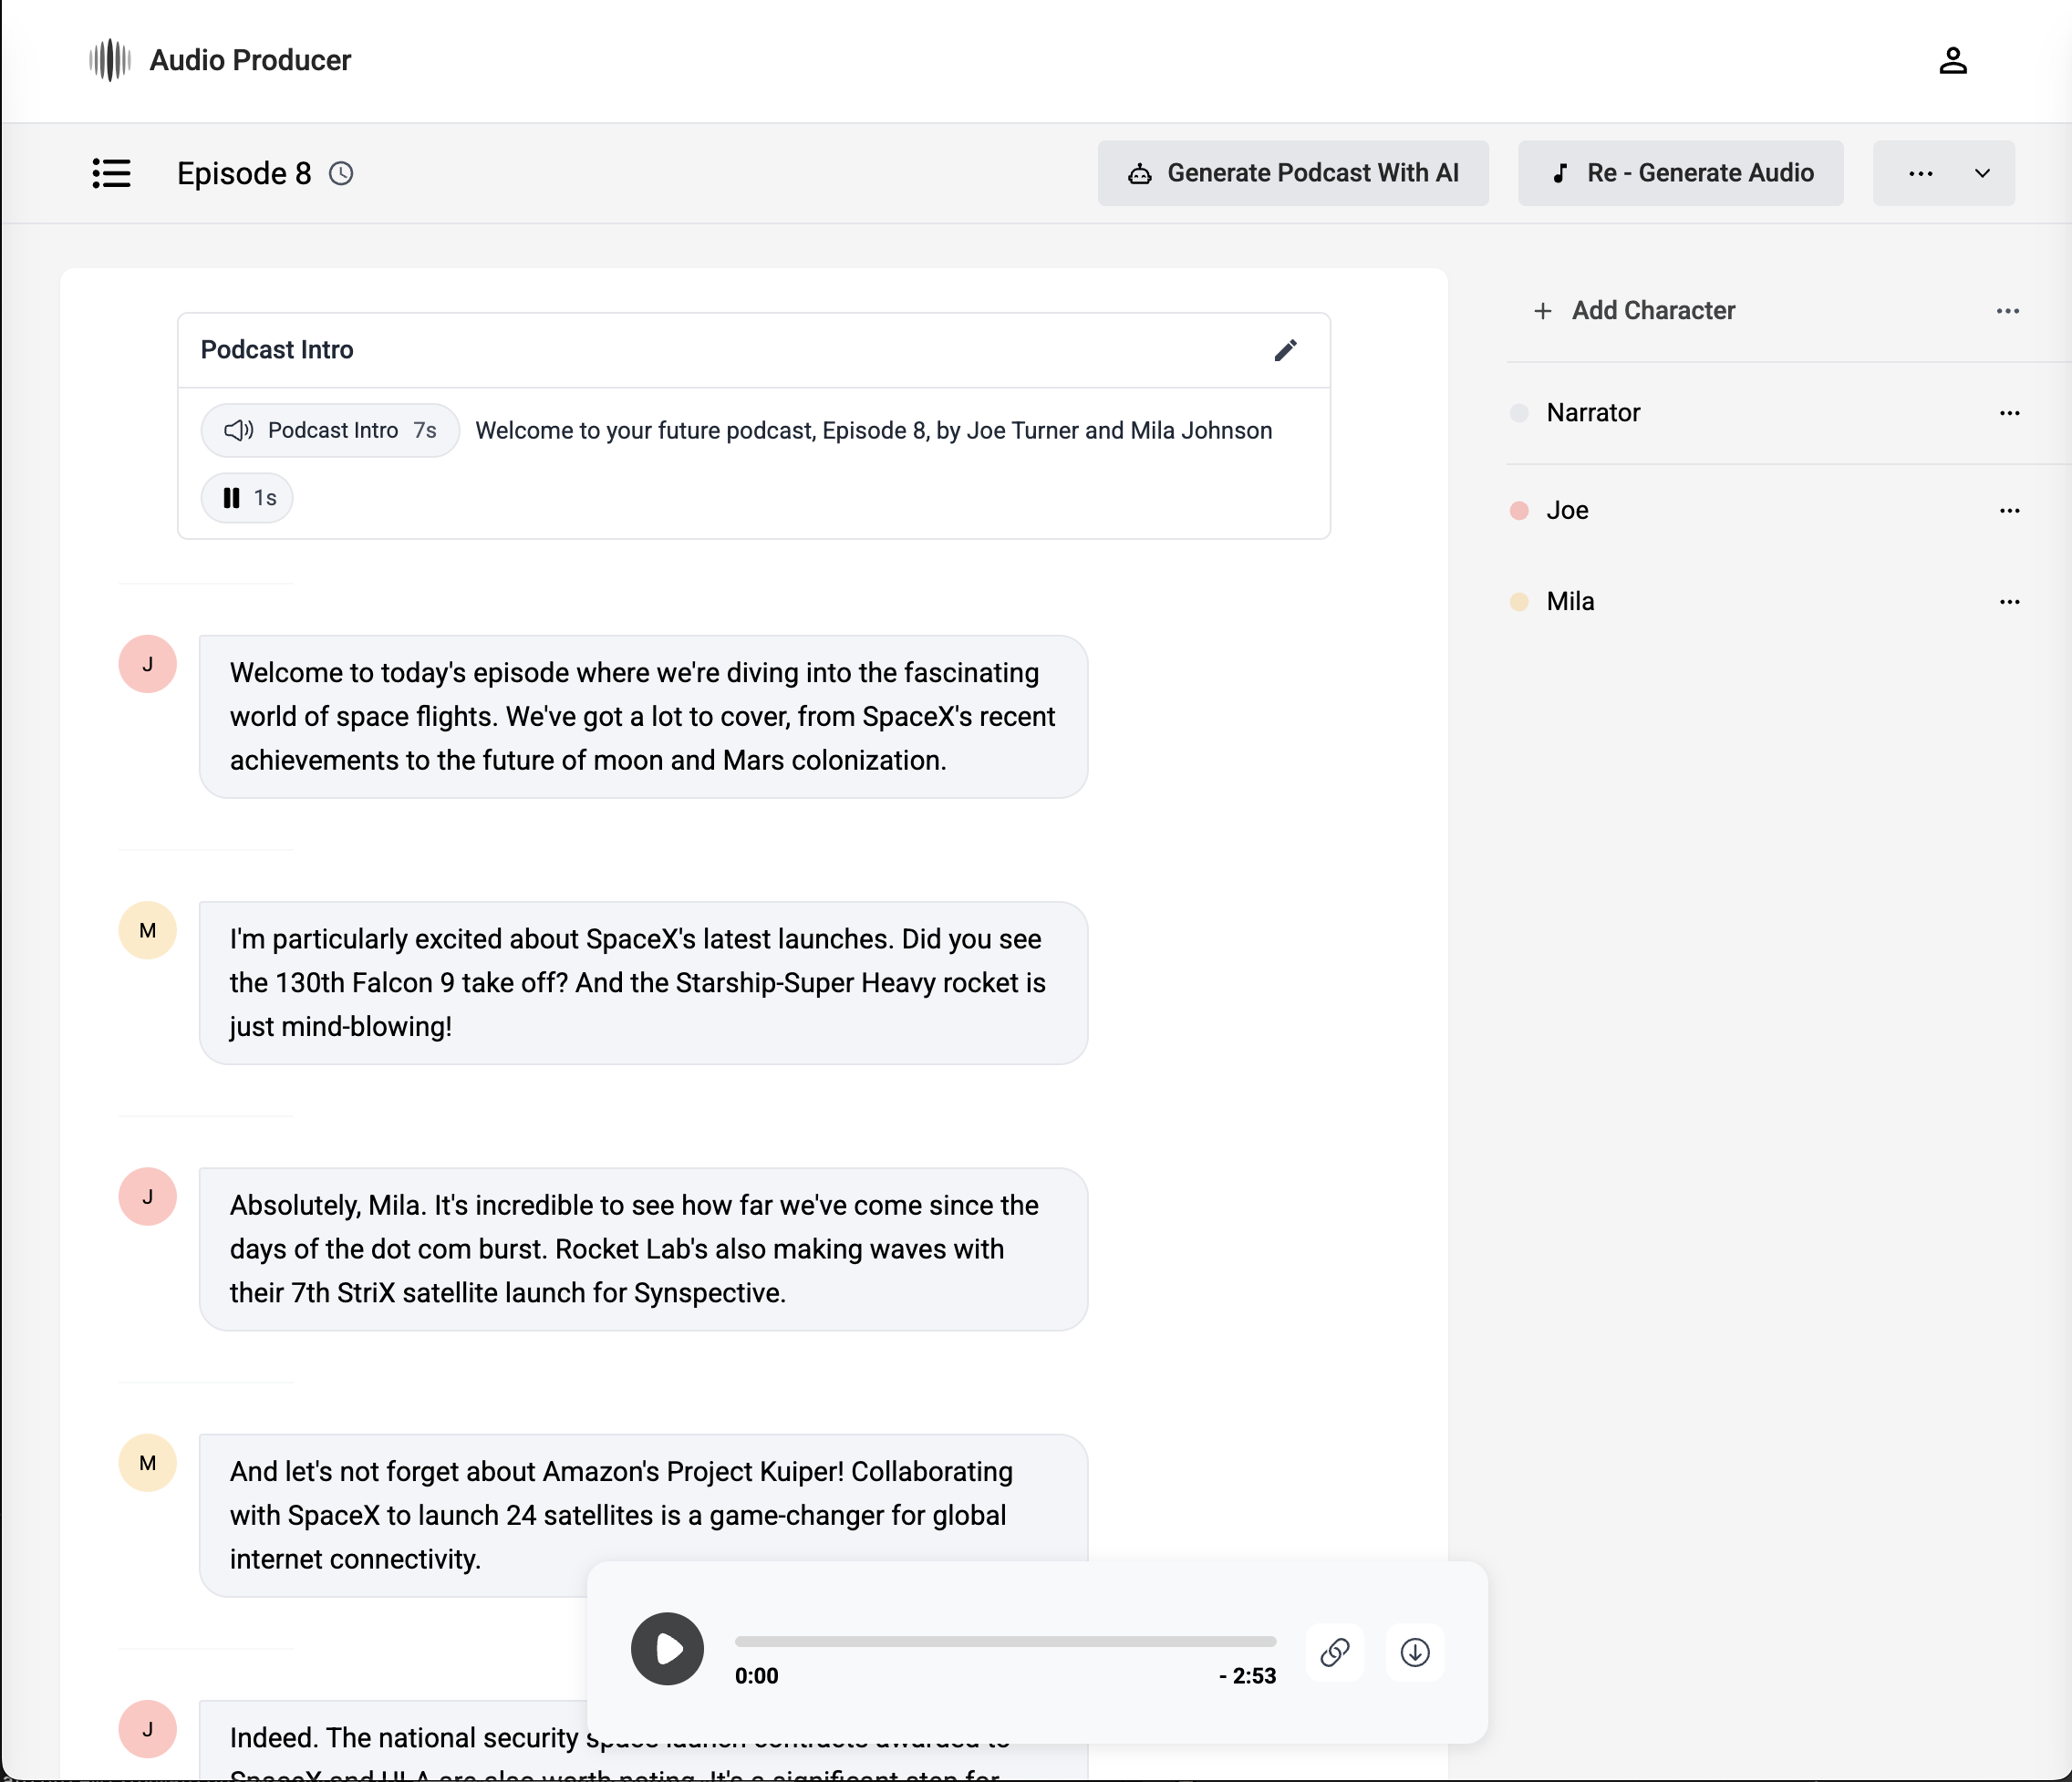Screen dimensions: 2072x1782
Task: Click Generate Podcast With AI
Action: (x=1293, y=172)
